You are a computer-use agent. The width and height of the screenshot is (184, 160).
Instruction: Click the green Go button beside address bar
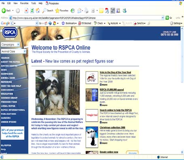click(167, 18)
